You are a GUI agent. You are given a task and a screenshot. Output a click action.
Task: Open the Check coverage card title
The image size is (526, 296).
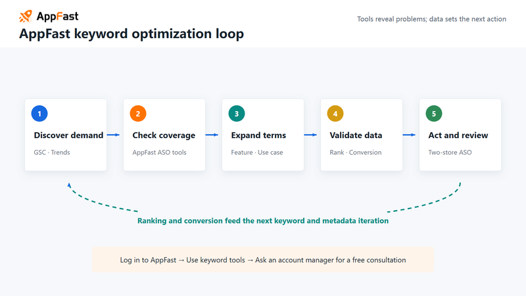pyautogui.click(x=164, y=136)
